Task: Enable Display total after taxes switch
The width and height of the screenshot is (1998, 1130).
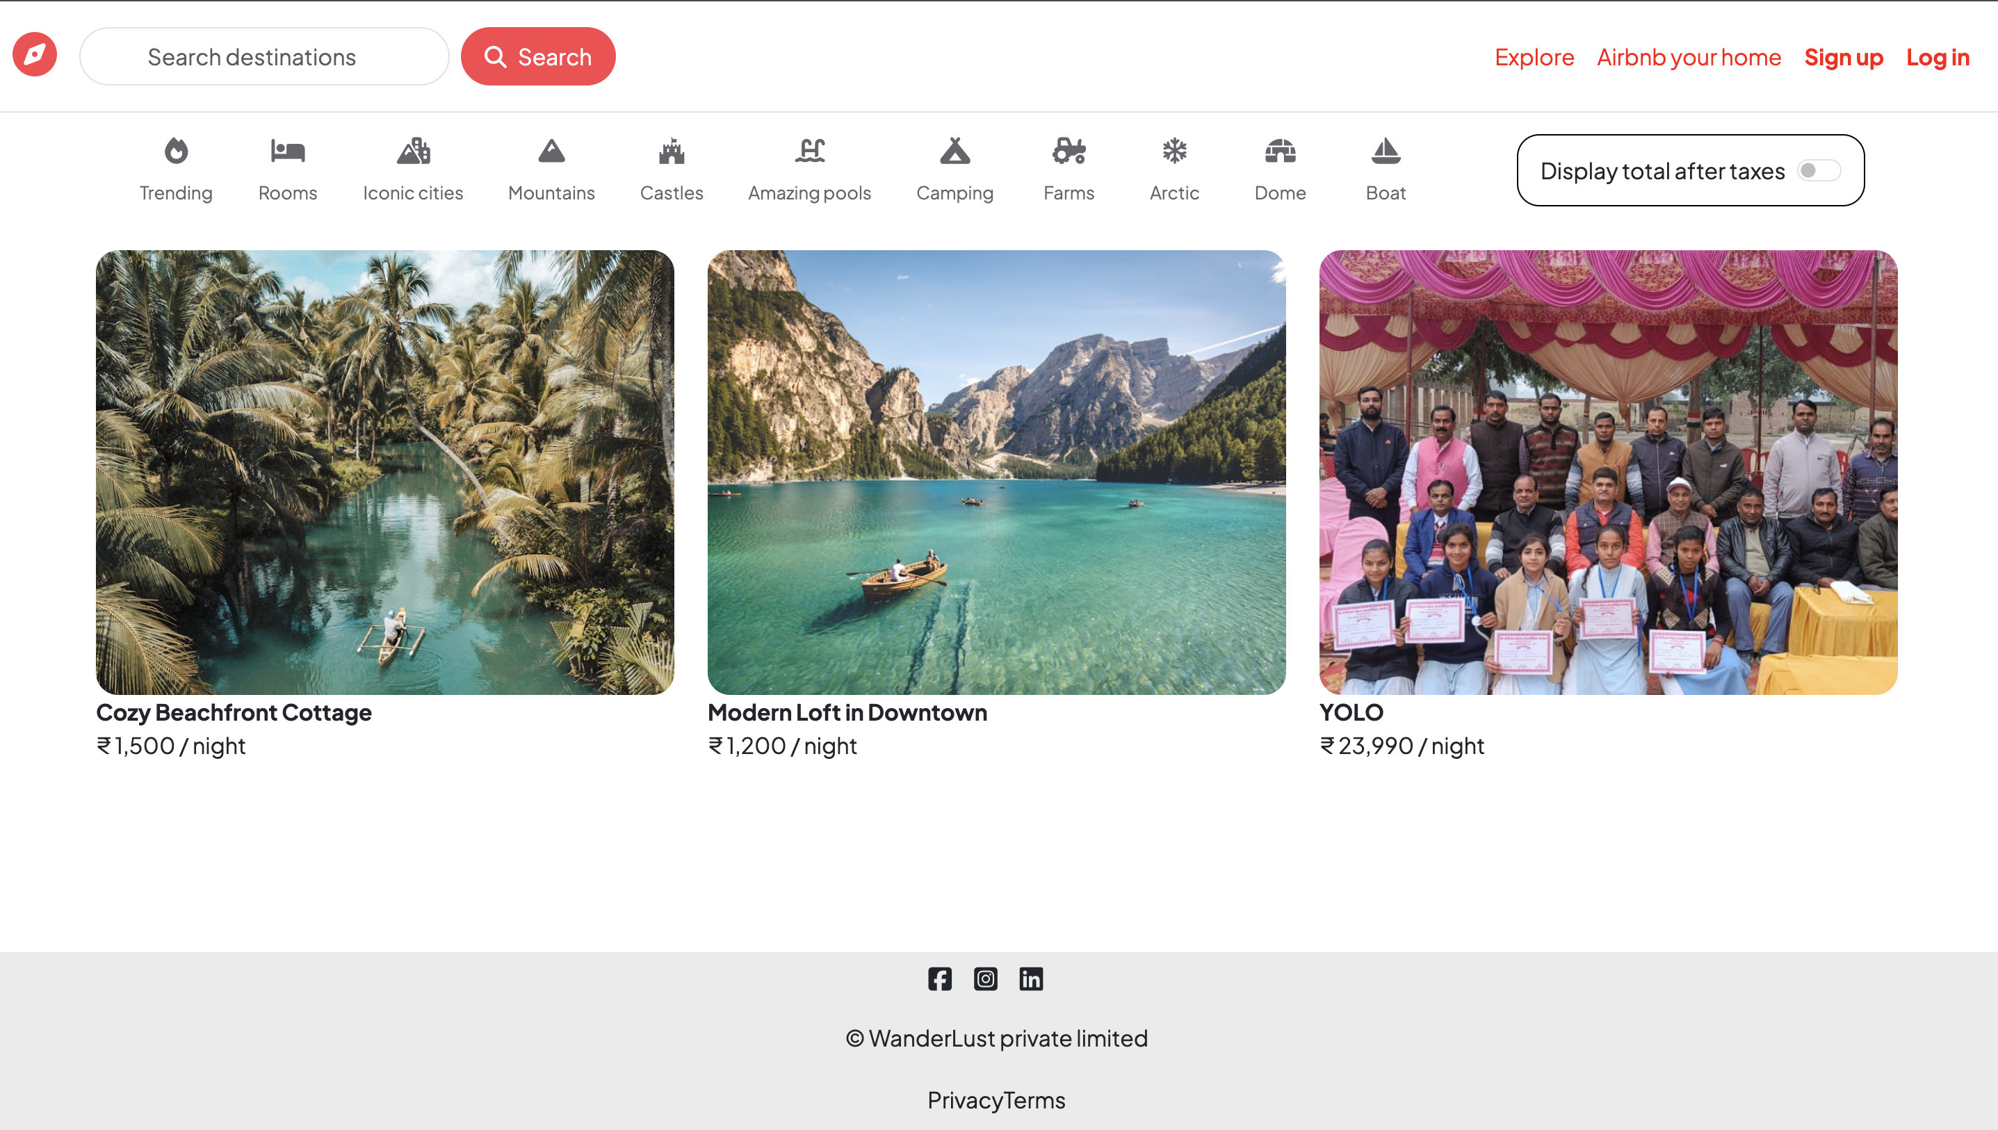Action: pyautogui.click(x=1819, y=171)
